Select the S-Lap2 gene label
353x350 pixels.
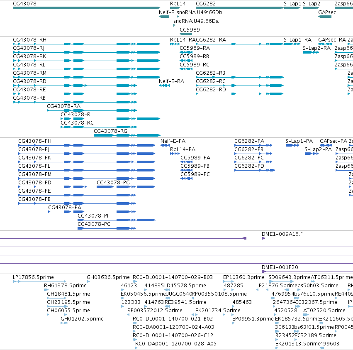(x=312, y=4)
